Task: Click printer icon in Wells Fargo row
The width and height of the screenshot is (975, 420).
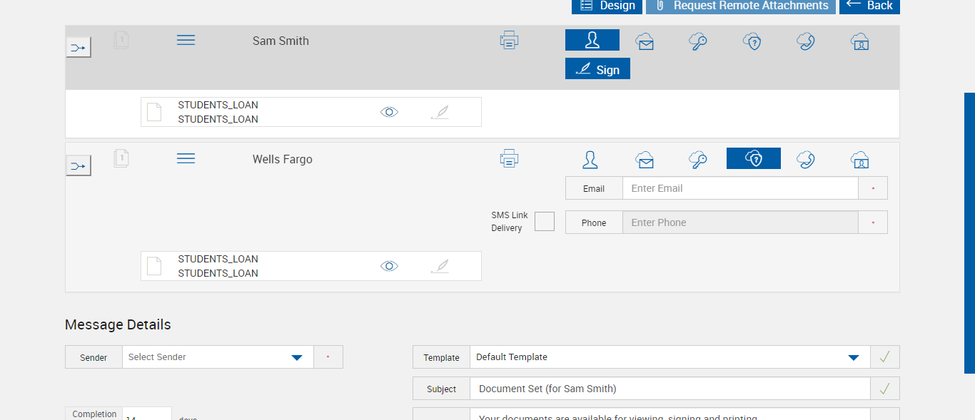Action: (x=509, y=158)
